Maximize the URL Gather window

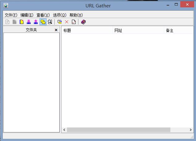pyautogui.click(x=176, y=5)
